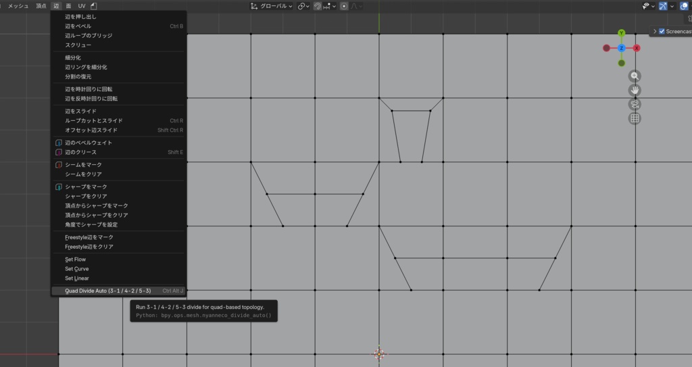Switch perspective/orthographic with grid button
The width and height of the screenshot is (692, 367).
coord(635,118)
